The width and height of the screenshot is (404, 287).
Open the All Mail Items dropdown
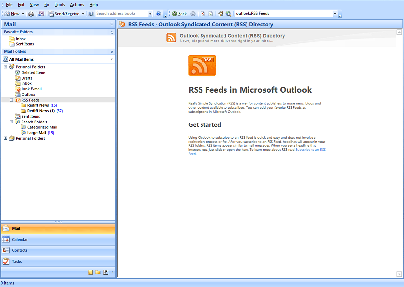[111, 59]
